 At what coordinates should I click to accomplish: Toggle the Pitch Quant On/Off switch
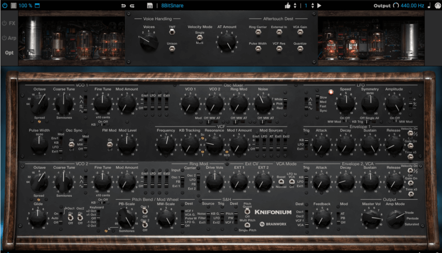point(247,211)
